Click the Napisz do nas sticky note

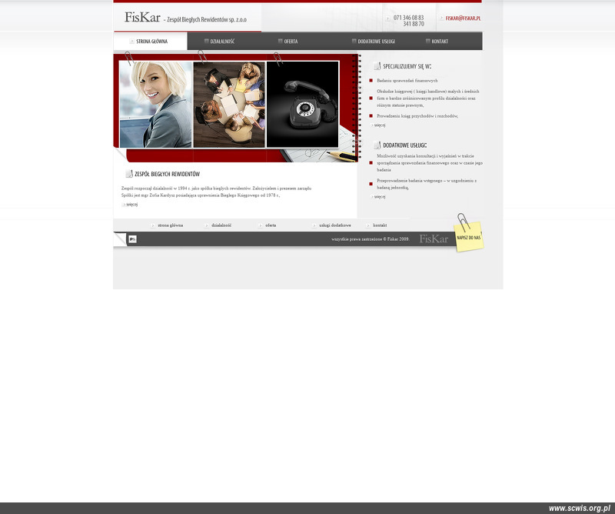pyautogui.click(x=469, y=237)
